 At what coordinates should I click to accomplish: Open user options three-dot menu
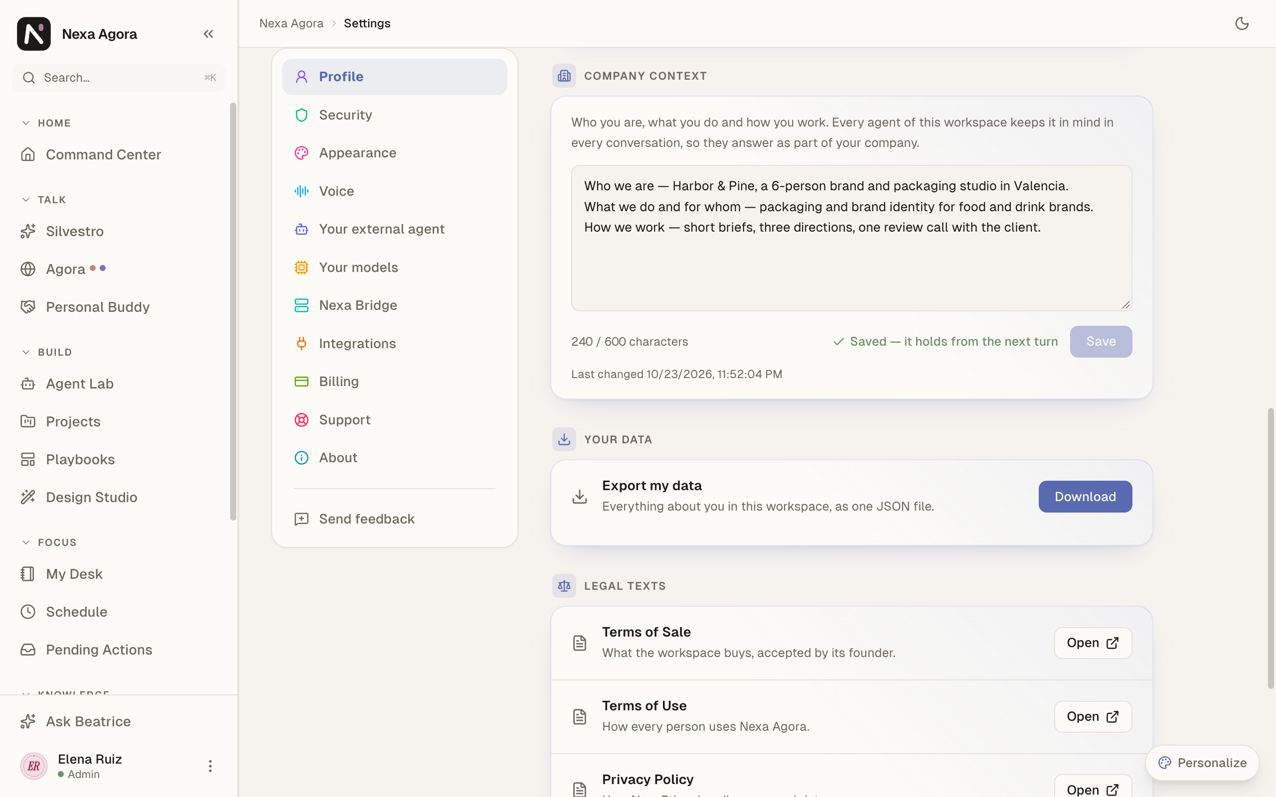tap(210, 766)
